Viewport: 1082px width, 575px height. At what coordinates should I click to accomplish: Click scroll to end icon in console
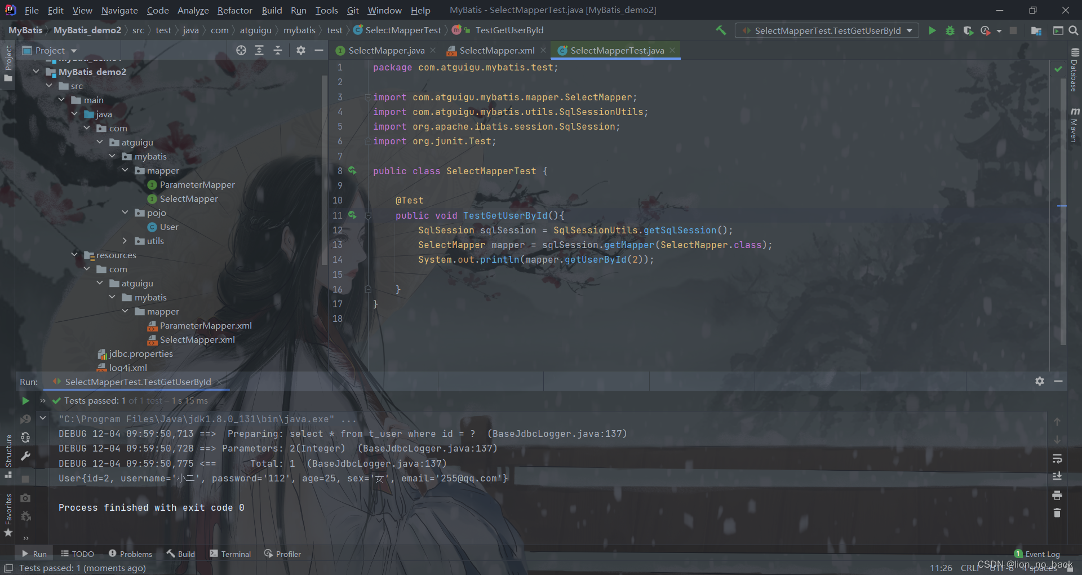(x=1057, y=476)
